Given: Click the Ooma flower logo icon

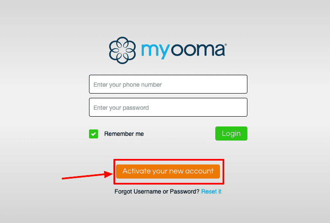Looking at the screenshot, I should click(x=122, y=50).
